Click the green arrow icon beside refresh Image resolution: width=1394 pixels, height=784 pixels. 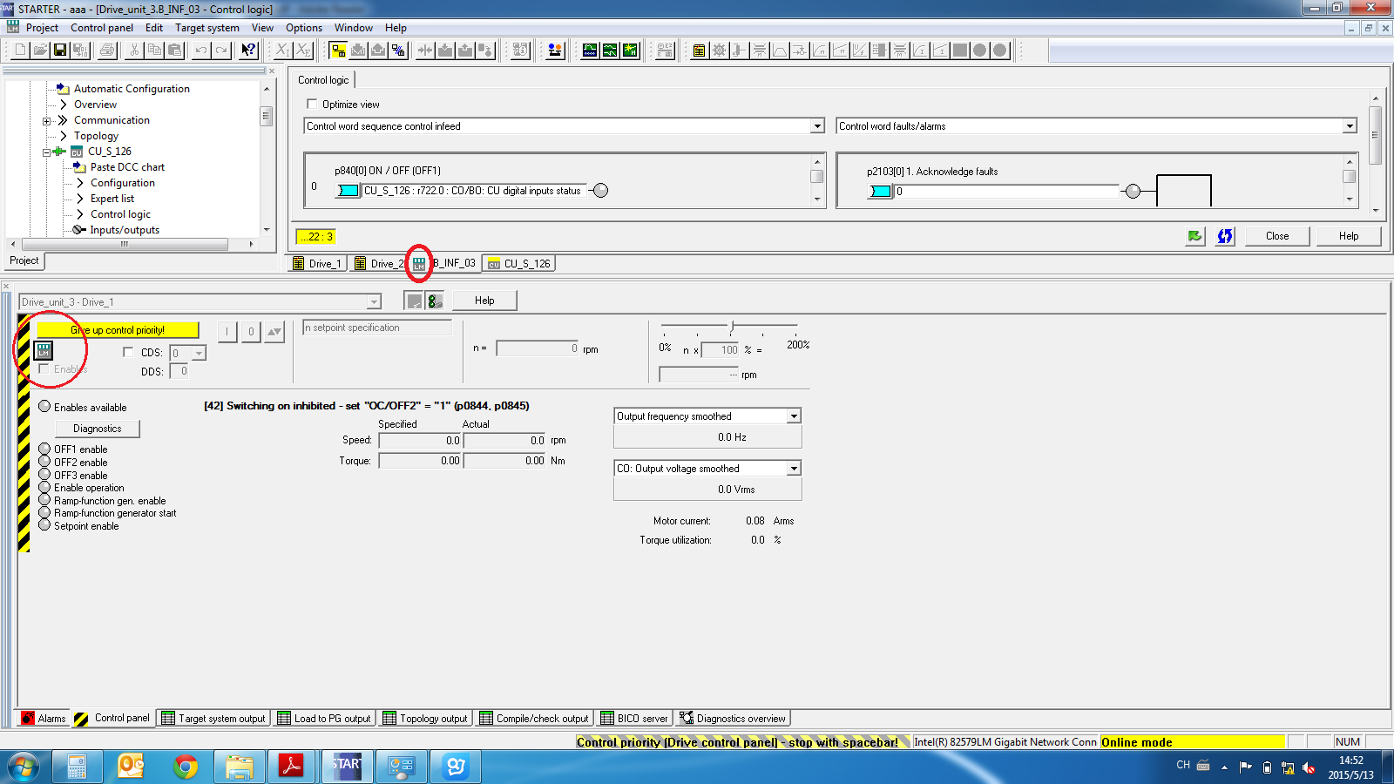tap(1195, 236)
